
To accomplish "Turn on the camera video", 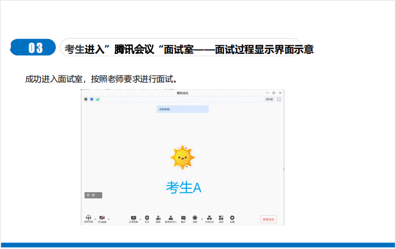I will (x=102, y=218).
